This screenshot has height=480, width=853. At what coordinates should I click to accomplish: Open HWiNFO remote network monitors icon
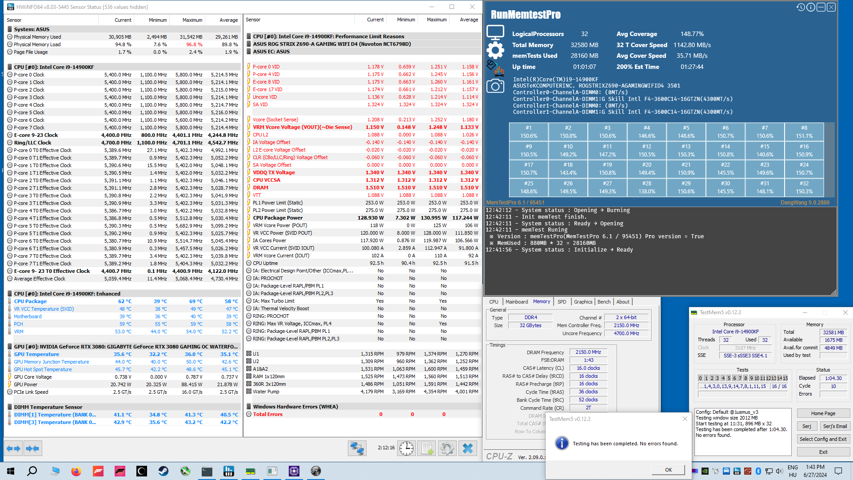(x=357, y=448)
